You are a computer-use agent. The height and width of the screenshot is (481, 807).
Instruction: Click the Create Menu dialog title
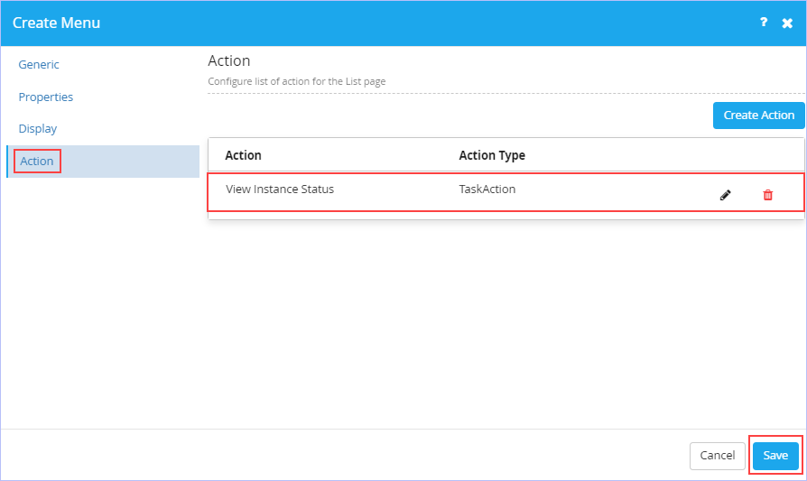[56, 23]
